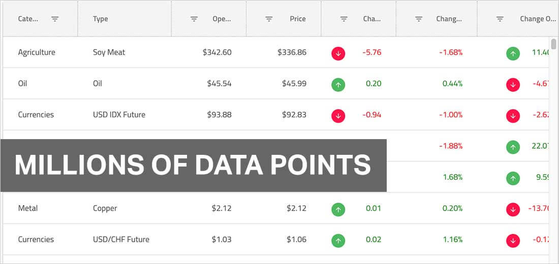The image size is (559, 264).
Task: Open filter menu on Category column
Action: tap(55, 19)
